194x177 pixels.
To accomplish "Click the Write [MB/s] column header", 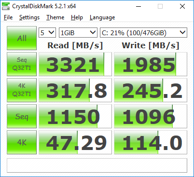I will click(x=151, y=45).
